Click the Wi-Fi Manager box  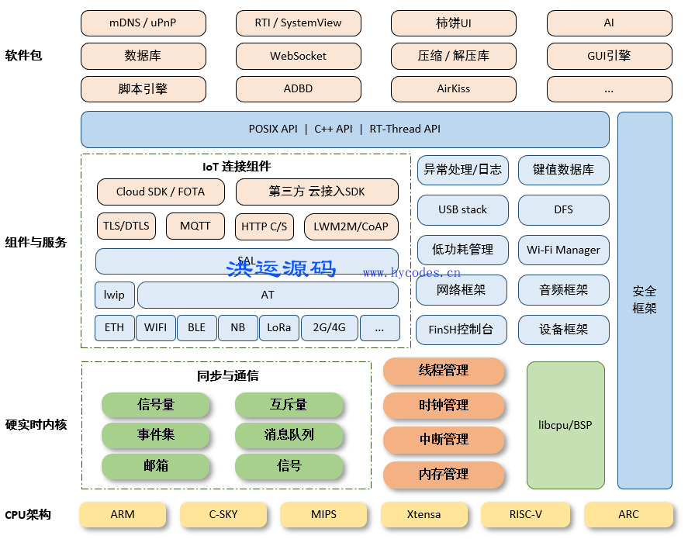(x=563, y=250)
